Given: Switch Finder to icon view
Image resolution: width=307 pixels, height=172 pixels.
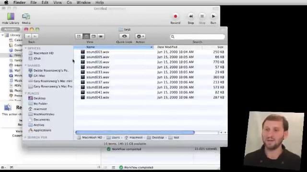Looking at the screenshot, I should [79, 36].
